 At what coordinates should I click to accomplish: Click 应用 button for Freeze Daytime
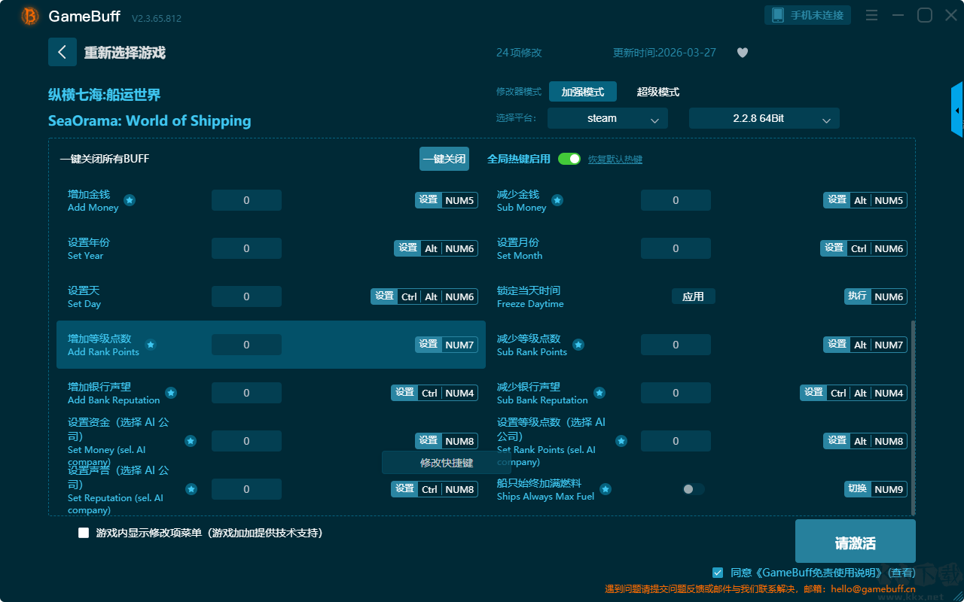pos(693,296)
